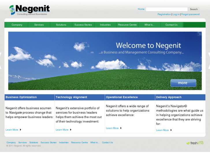This screenshot has height=158, width=210.
Task: Click the footer What Is... link
Action: tap(95, 143)
